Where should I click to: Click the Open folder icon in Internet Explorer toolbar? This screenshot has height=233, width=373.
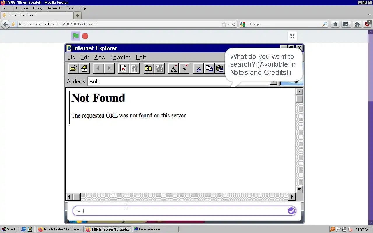coord(73,68)
